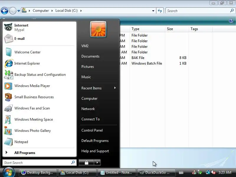The width and height of the screenshot is (236, 177).
Task: Click the refresh button beside address bar
Action: (x=160, y=11)
